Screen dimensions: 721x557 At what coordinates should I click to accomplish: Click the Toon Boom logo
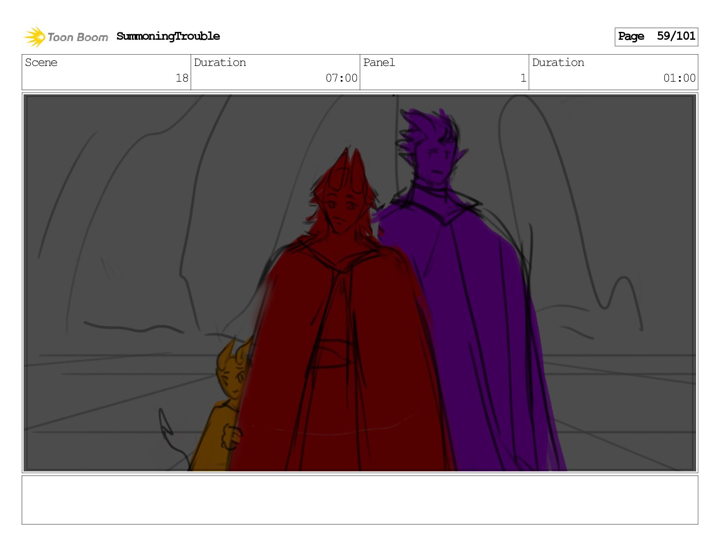click(66, 37)
